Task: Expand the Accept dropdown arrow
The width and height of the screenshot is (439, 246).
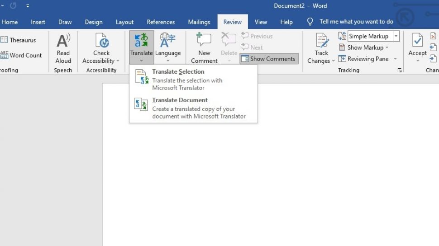Action: click(417, 61)
